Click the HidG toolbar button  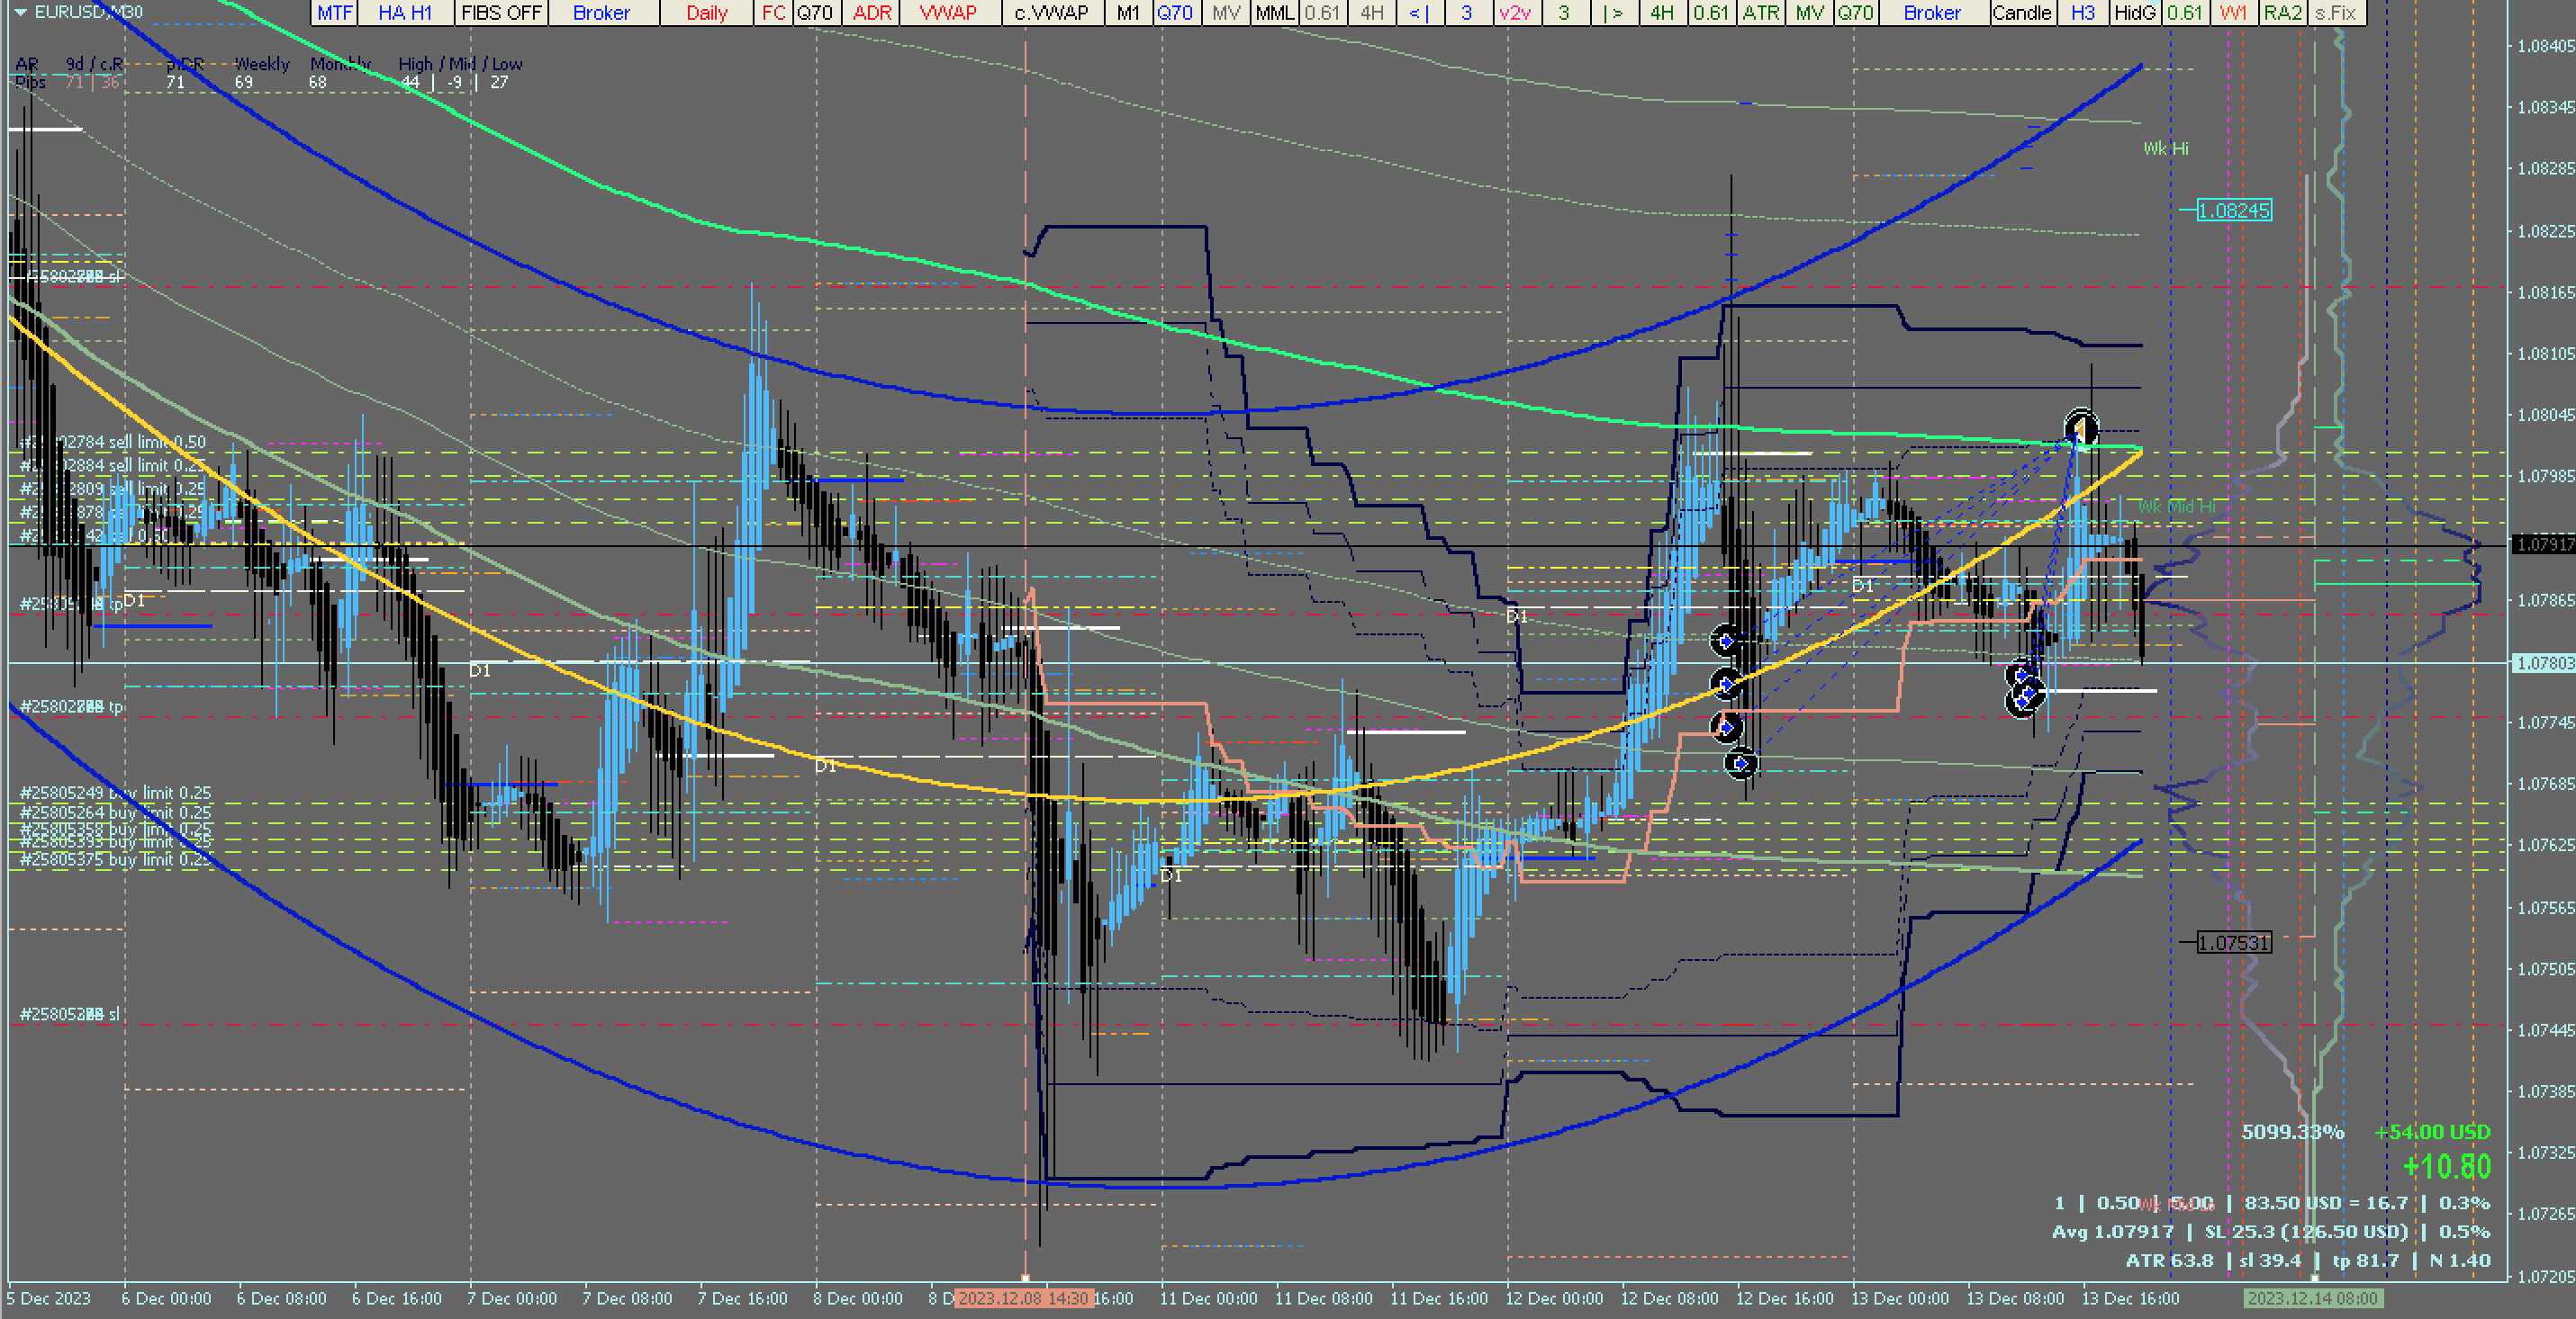[2134, 13]
